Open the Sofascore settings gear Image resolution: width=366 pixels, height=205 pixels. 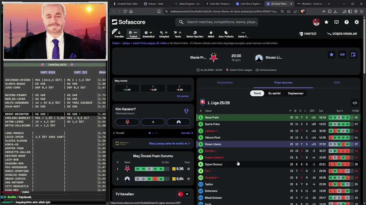357,22
